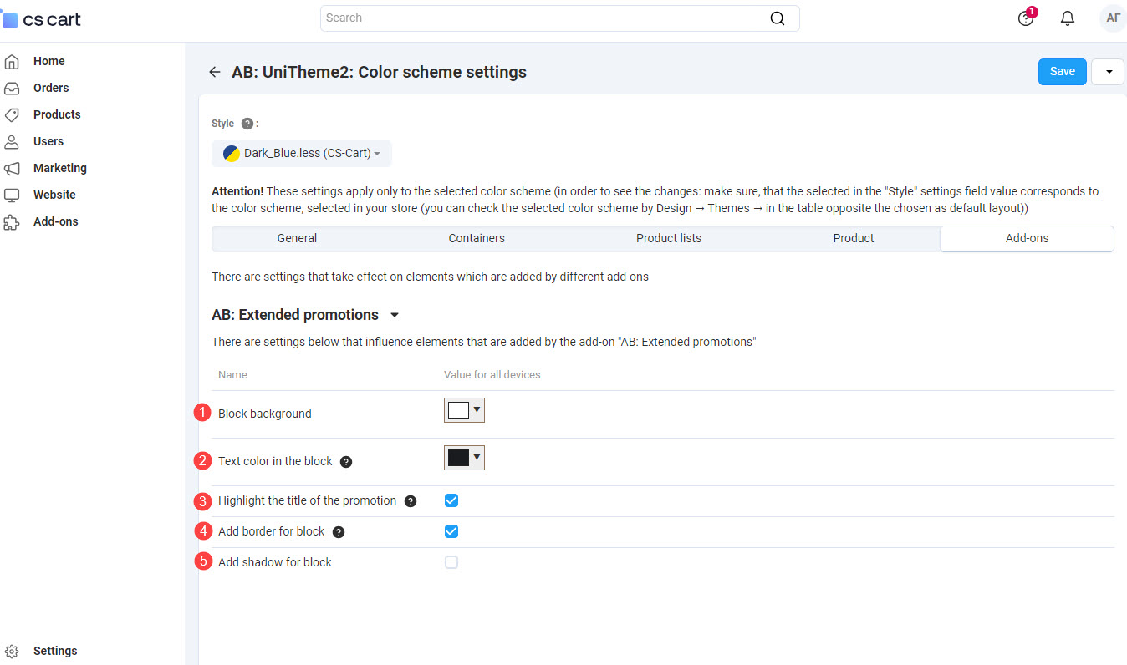Switch to the Product lists tab
This screenshot has width=1127, height=665.
[x=668, y=238]
